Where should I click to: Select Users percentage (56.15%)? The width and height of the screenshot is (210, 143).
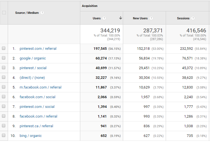pos(115,49)
